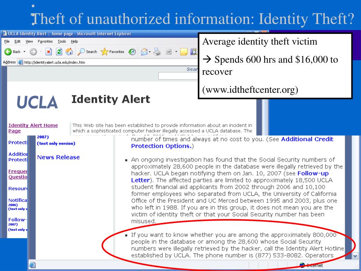Click the Identity Alert page heading

111,100
